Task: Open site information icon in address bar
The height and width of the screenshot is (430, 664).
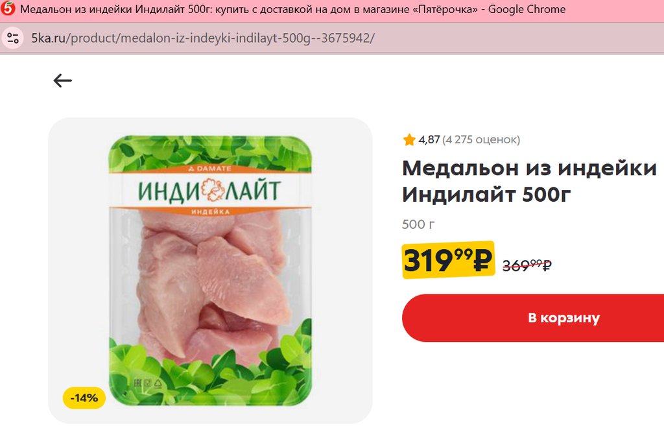Action: [x=13, y=38]
